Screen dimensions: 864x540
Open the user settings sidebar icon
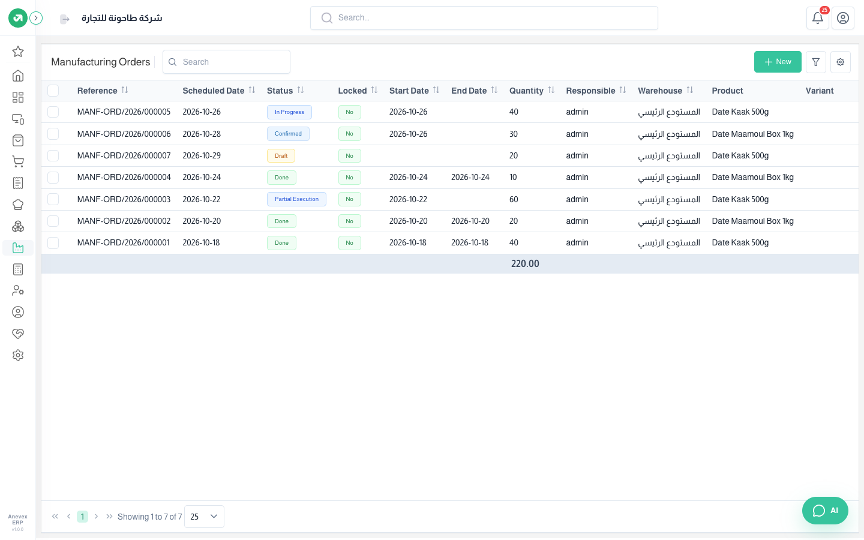18,290
